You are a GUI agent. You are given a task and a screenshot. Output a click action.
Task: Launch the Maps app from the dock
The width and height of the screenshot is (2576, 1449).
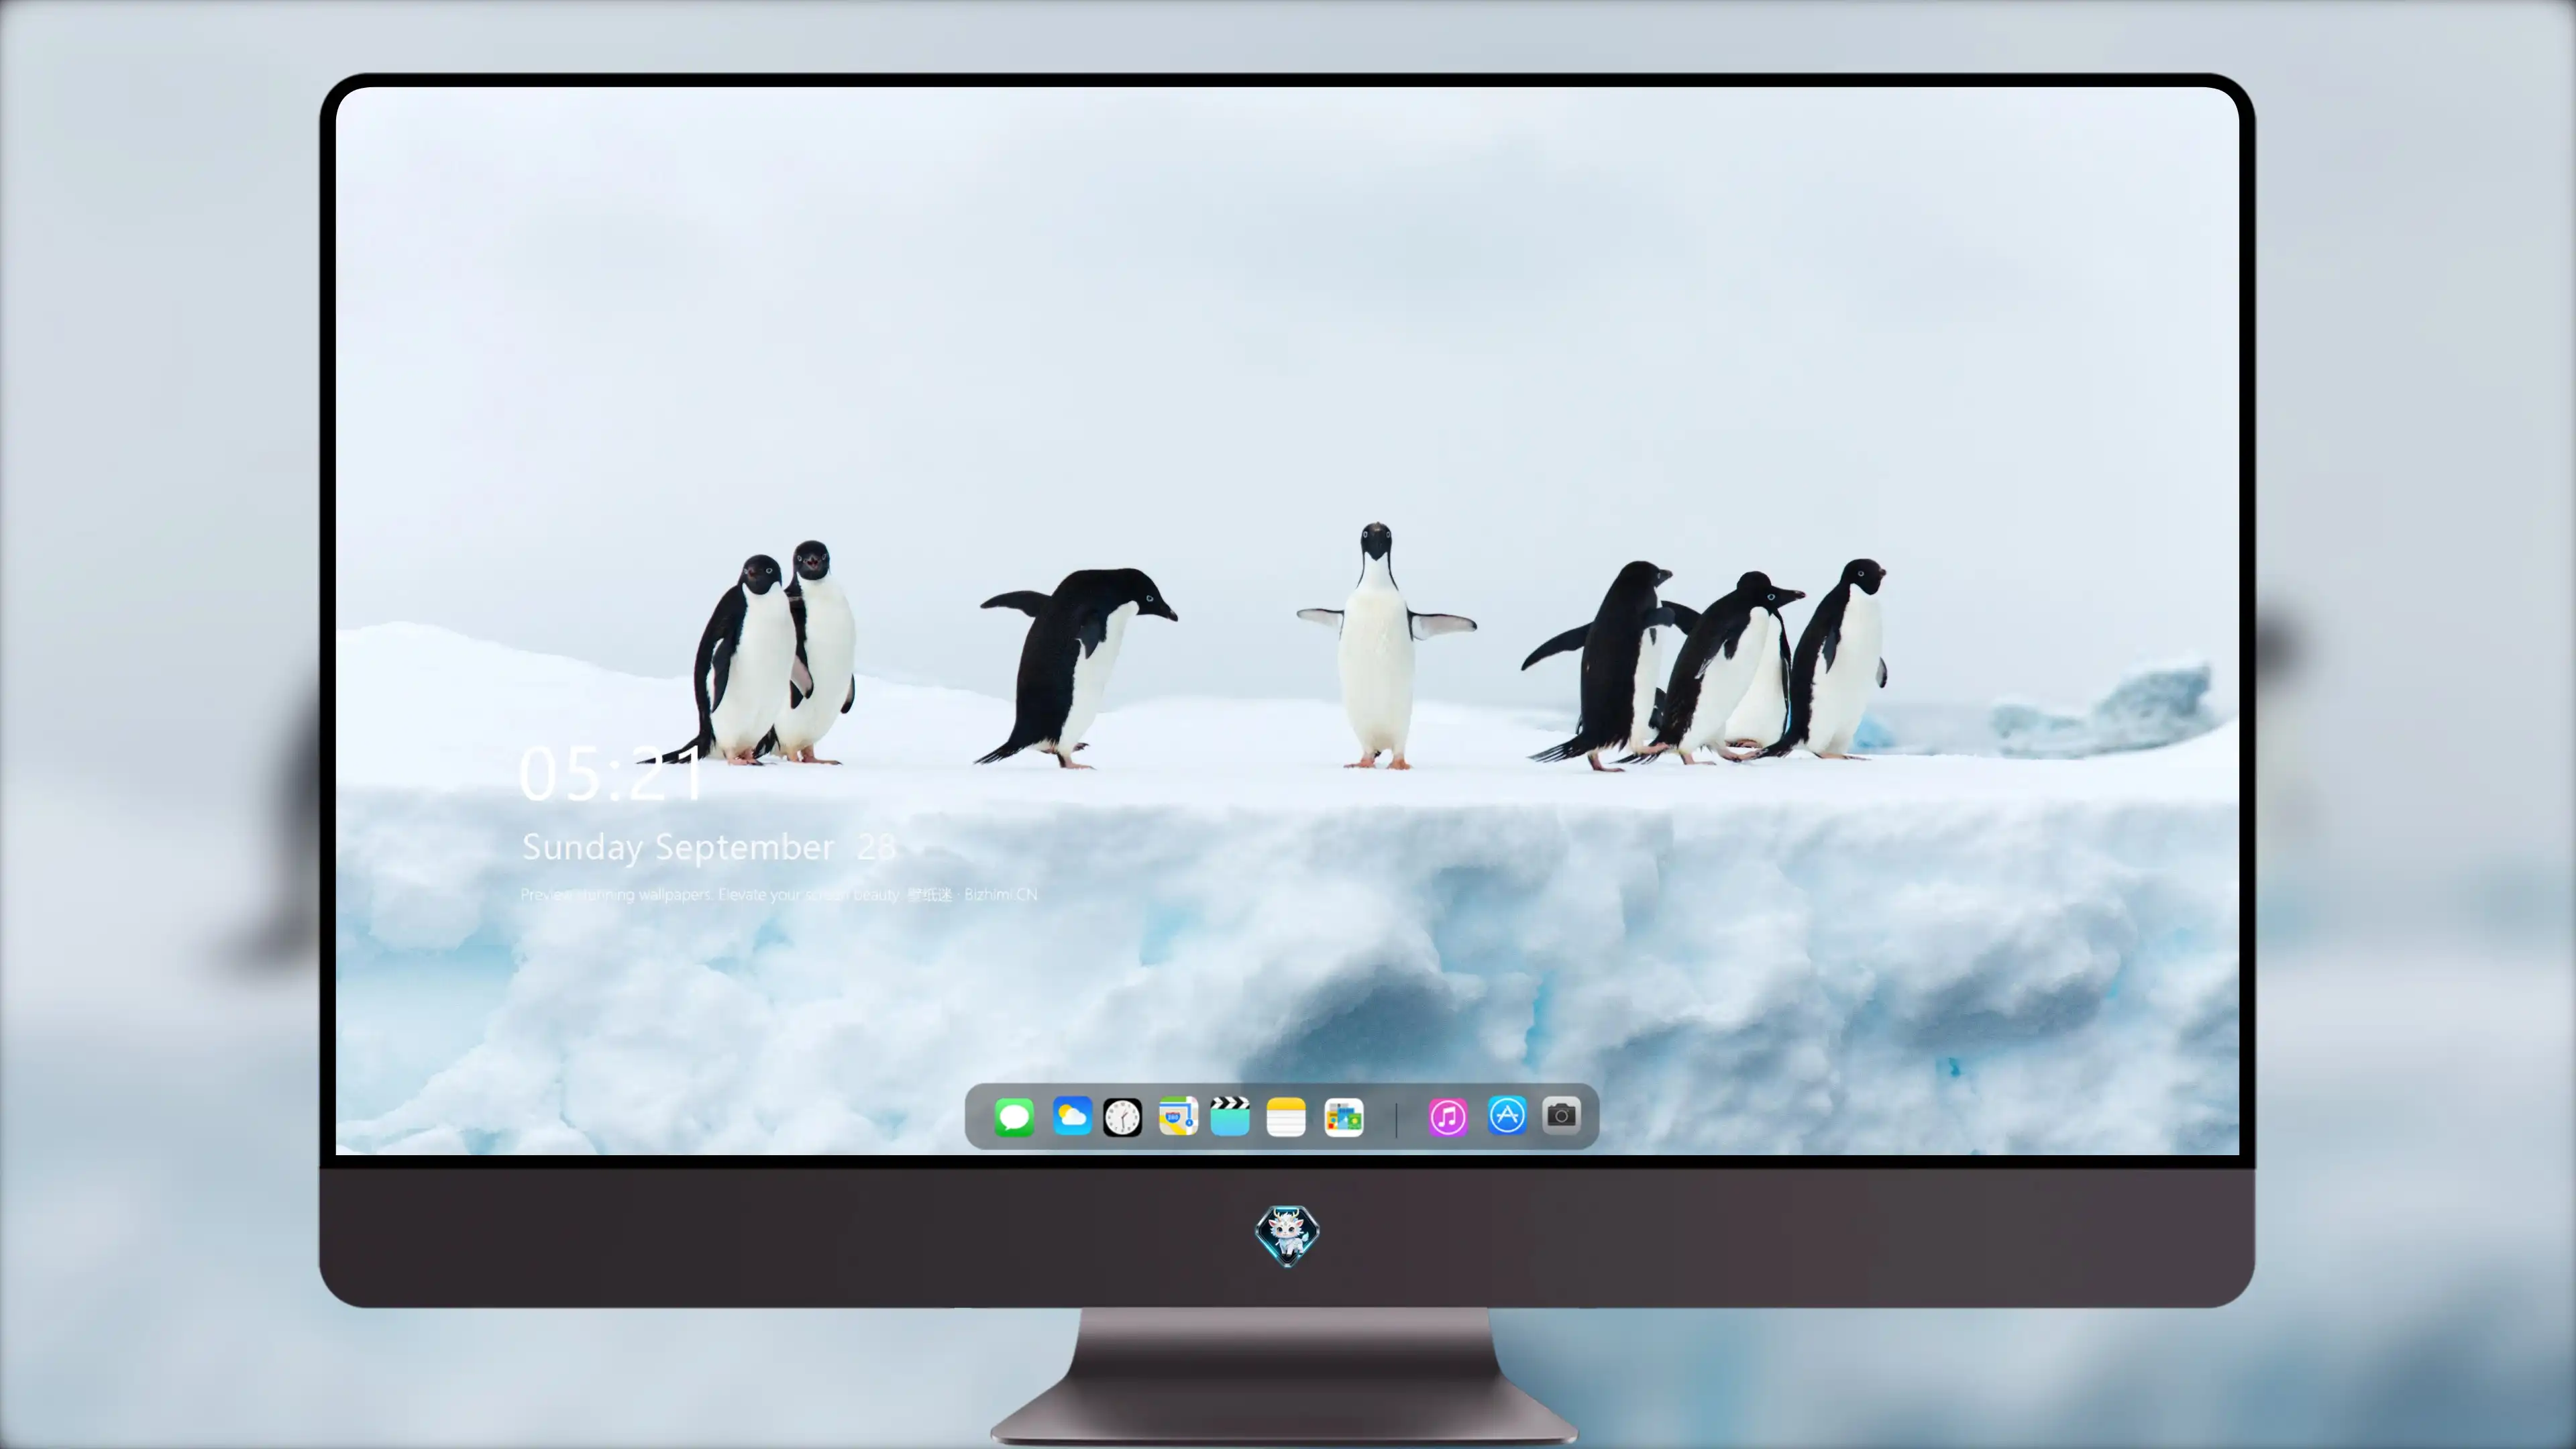pos(1178,1116)
